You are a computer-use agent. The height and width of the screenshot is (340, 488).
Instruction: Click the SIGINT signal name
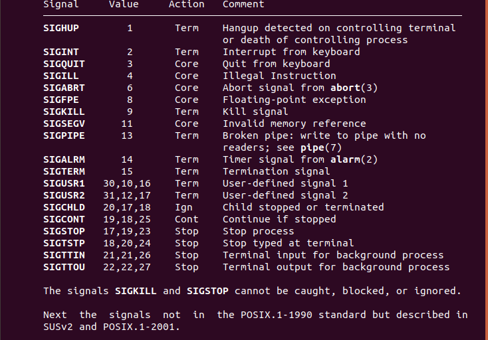coord(61,52)
